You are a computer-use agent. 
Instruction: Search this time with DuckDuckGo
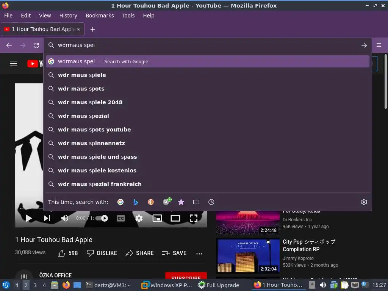tap(151, 202)
